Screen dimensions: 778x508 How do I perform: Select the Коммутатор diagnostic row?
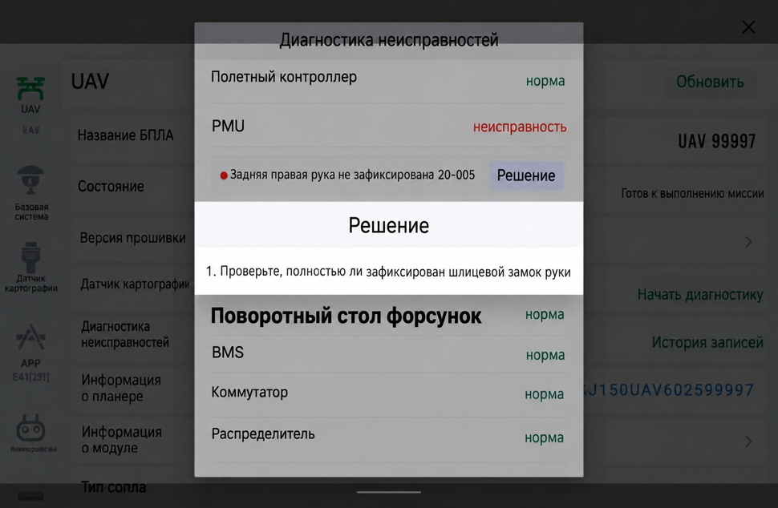(388, 393)
